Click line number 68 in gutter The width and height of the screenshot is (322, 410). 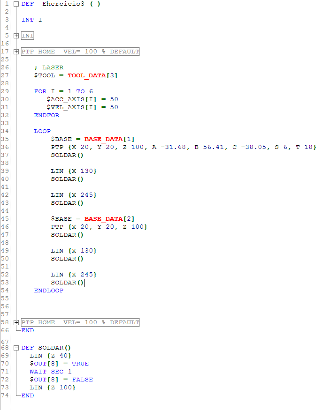click(5, 348)
